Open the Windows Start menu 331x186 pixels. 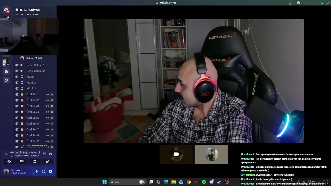pos(104,182)
